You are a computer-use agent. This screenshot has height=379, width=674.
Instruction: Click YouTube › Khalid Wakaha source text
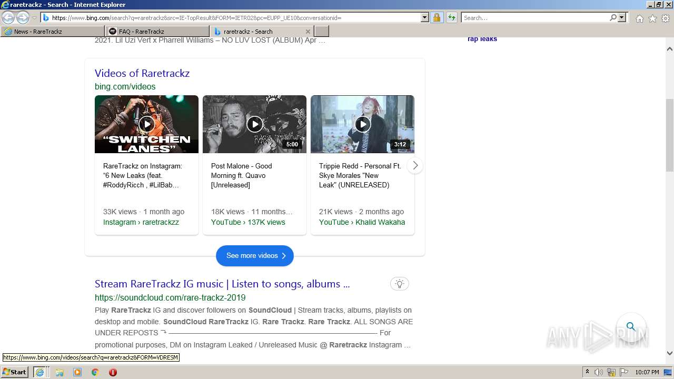[x=362, y=222]
